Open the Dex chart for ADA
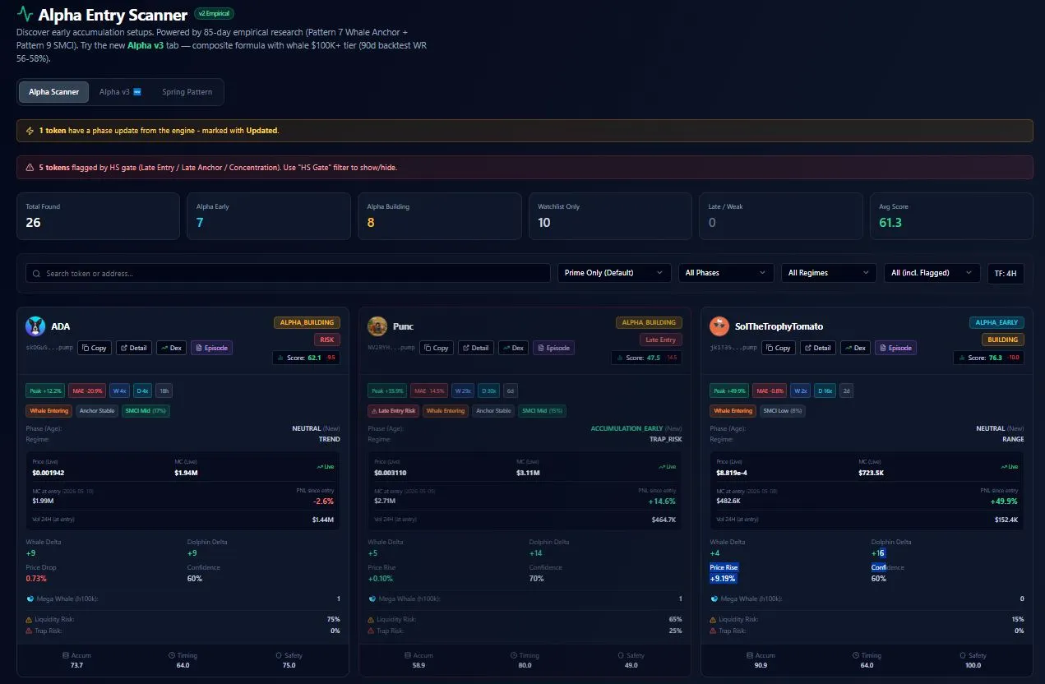This screenshot has height=684, width=1045. coord(172,348)
